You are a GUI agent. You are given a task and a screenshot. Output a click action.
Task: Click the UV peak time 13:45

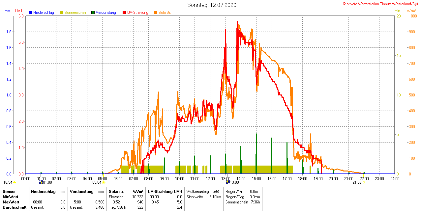pos(154,202)
